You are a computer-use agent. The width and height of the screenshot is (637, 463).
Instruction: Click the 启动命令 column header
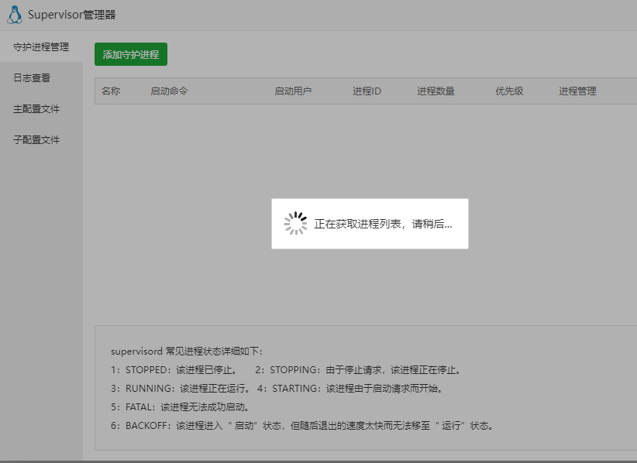tap(169, 91)
